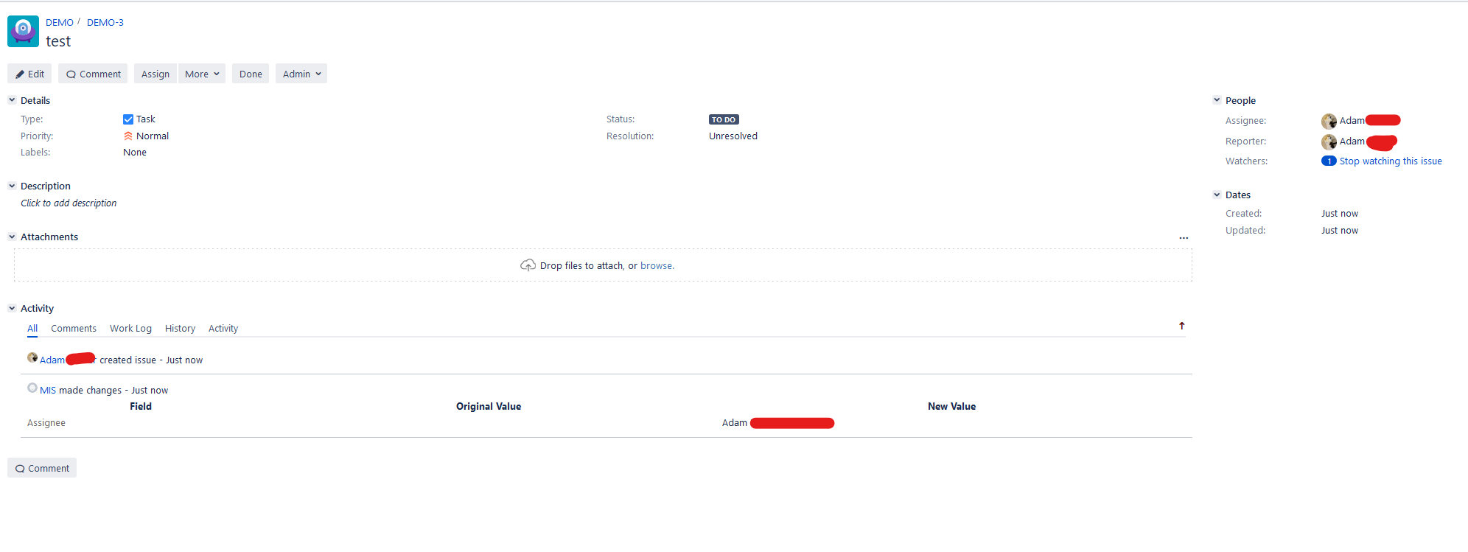Click the Labels value None
Image resolution: width=1468 pixels, height=552 pixels.
point(135,153)
